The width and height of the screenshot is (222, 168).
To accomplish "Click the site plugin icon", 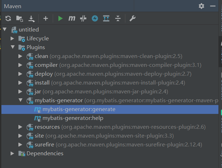I will click(30, 136).
